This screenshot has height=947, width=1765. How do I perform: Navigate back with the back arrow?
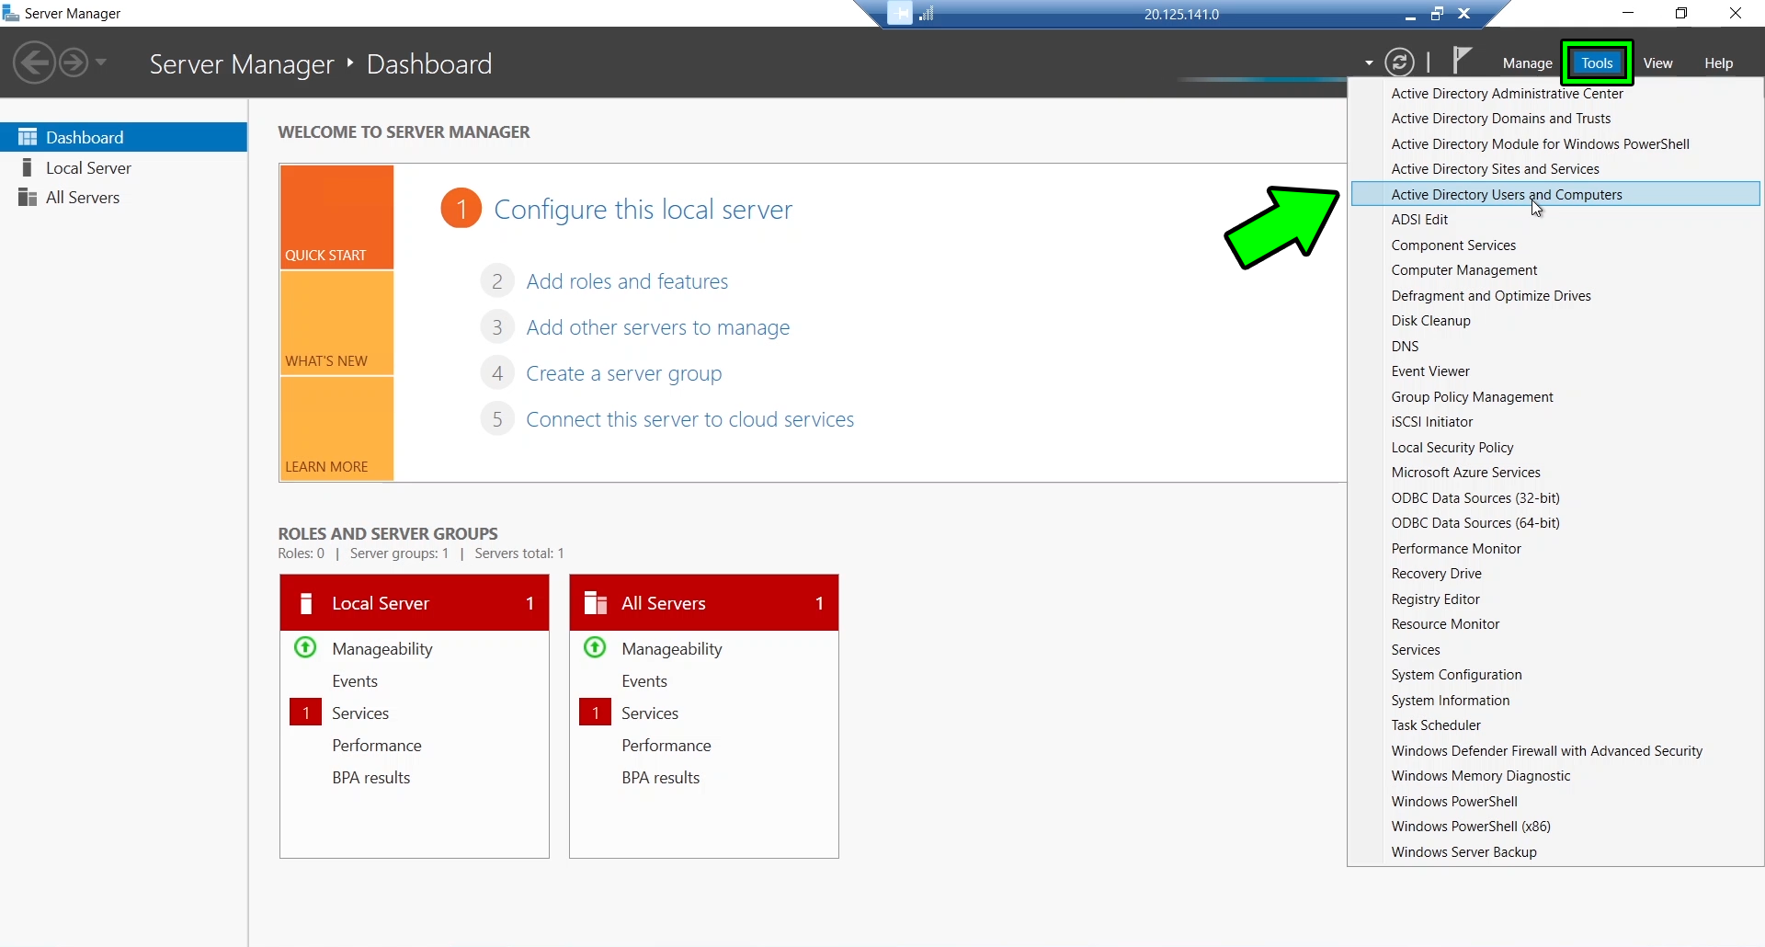pyautogui.click(x=33, y=63)
